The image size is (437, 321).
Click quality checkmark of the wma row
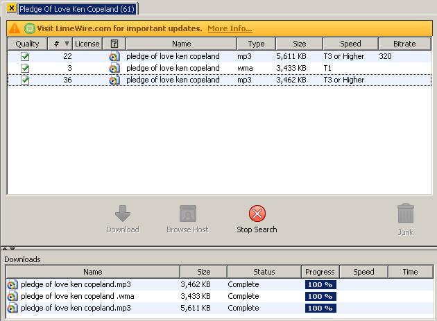[x=25, y=68]
